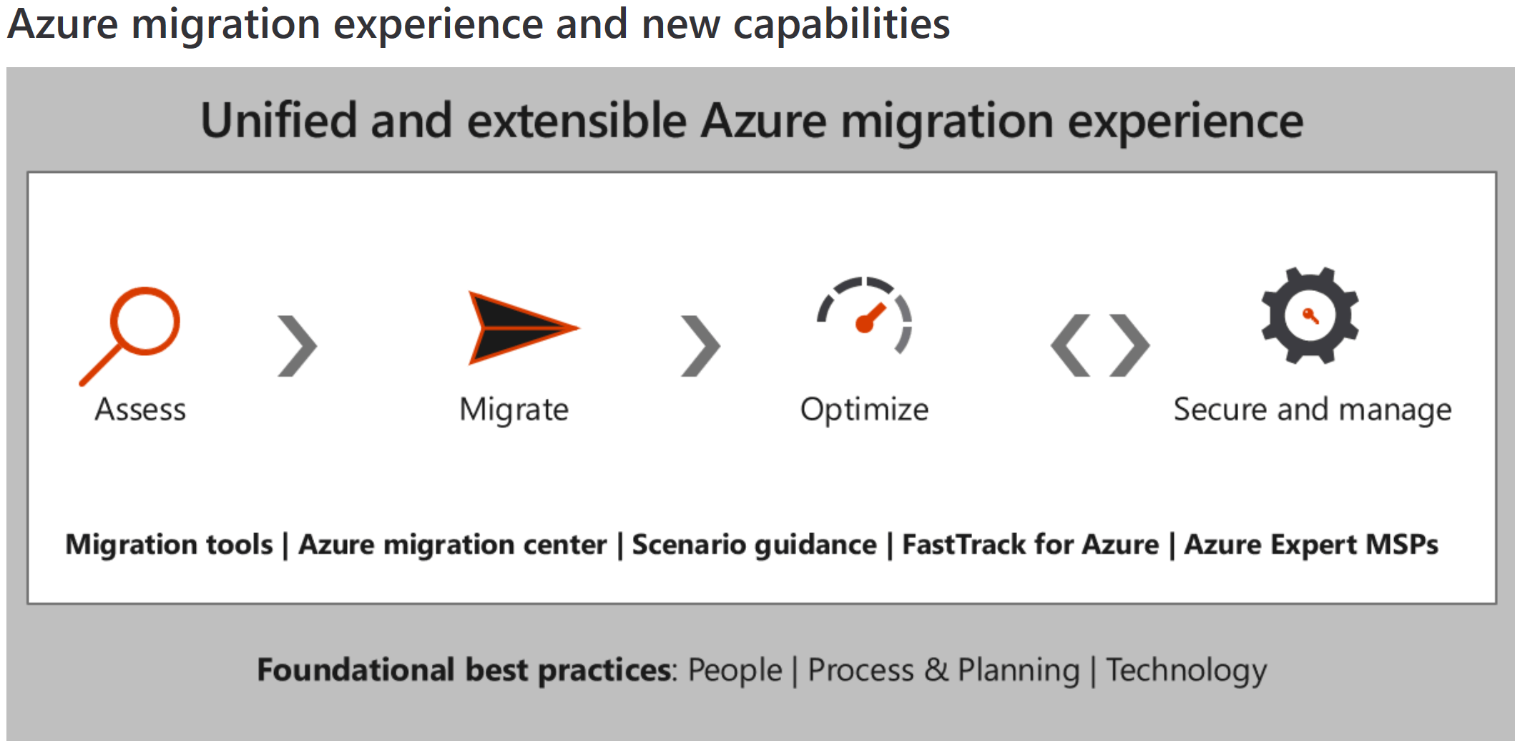This screenshot has height=749, width=1525.
Task: Select the Migrate paper plane icon
Action: click(524, 328)
